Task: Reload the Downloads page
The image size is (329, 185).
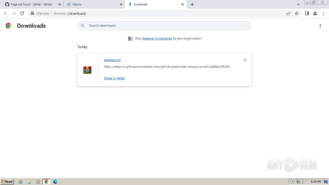Action: 22,13
